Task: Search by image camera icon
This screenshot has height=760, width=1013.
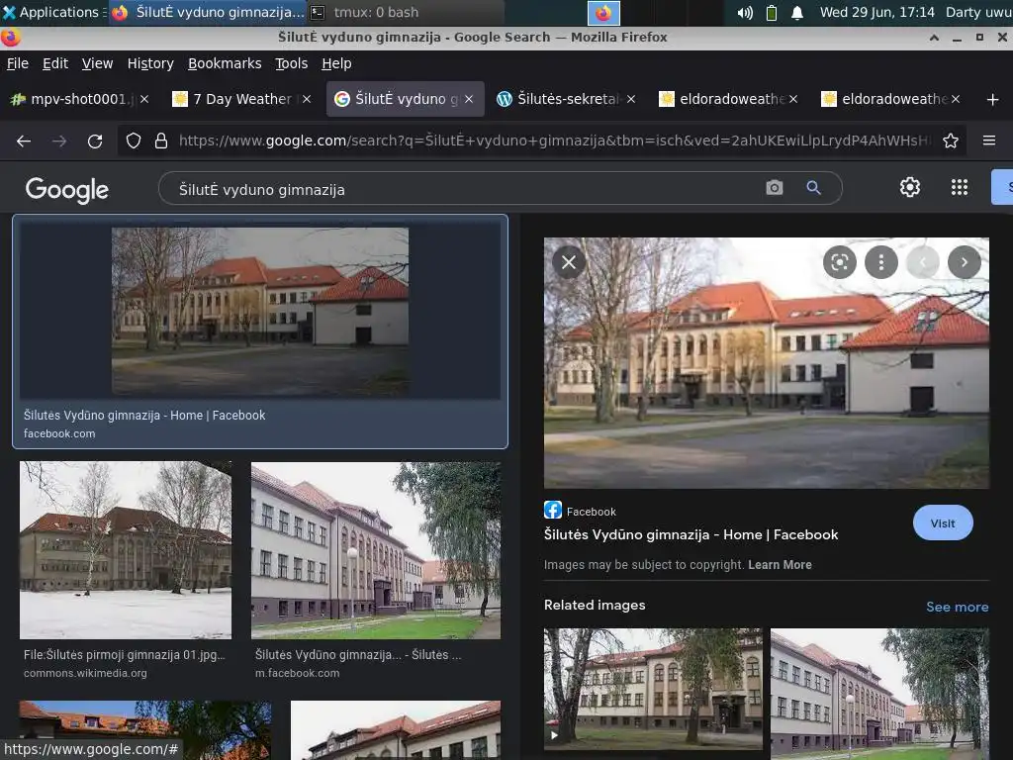Action: pos(774,188)
